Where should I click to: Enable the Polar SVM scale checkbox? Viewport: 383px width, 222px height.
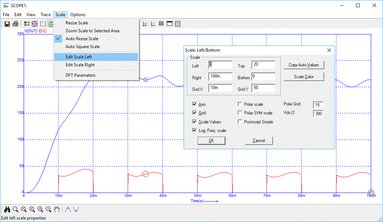point(240,113)
